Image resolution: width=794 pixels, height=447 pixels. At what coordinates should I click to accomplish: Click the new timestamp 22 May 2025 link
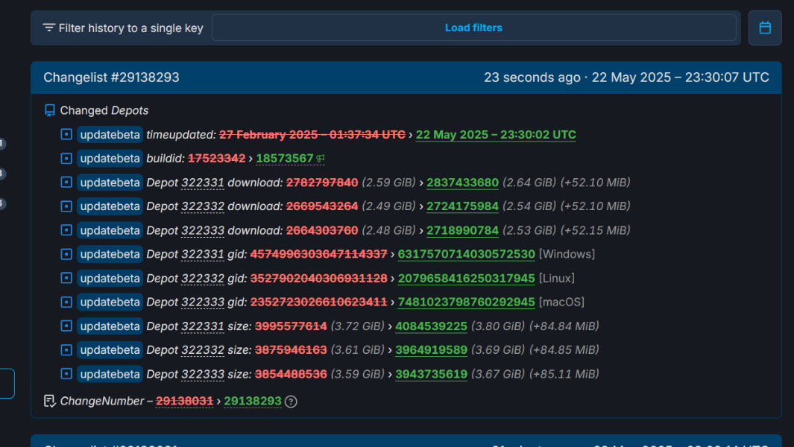(496, 135)
